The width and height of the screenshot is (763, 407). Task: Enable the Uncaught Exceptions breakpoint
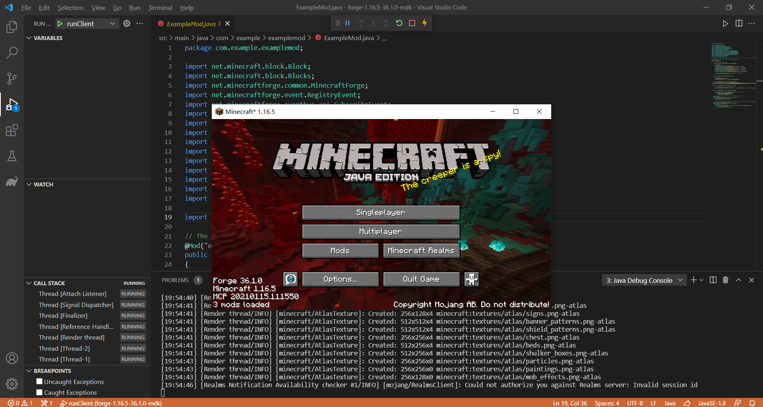click(x=39, y=381)
